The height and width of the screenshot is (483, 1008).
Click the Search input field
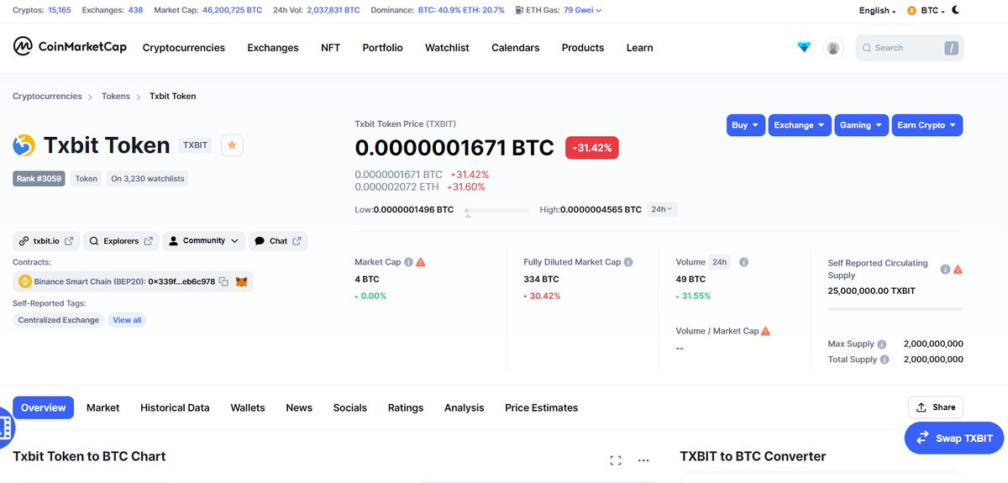point(910,48)
